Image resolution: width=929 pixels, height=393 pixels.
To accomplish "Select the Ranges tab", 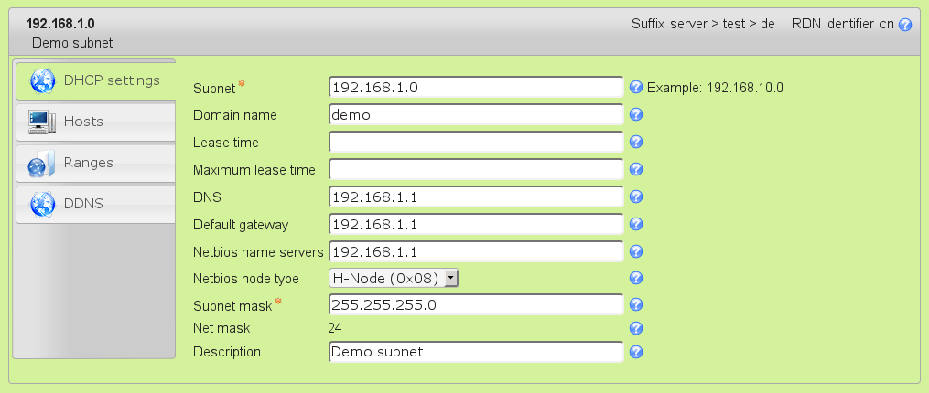I will coord(94,163).
